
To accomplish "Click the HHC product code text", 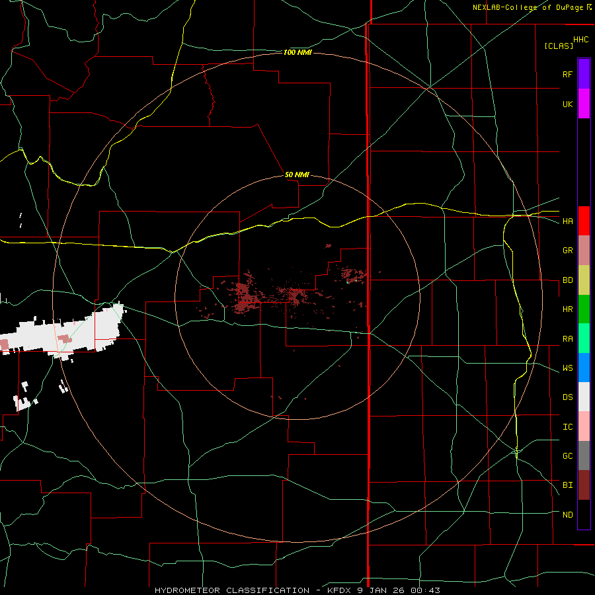I will pos(580,40).
